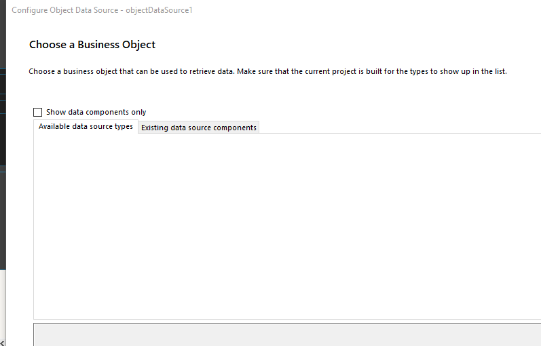Click the gray description box below the list
Viewport: 541px width, 346px height.
coord(285,334)
